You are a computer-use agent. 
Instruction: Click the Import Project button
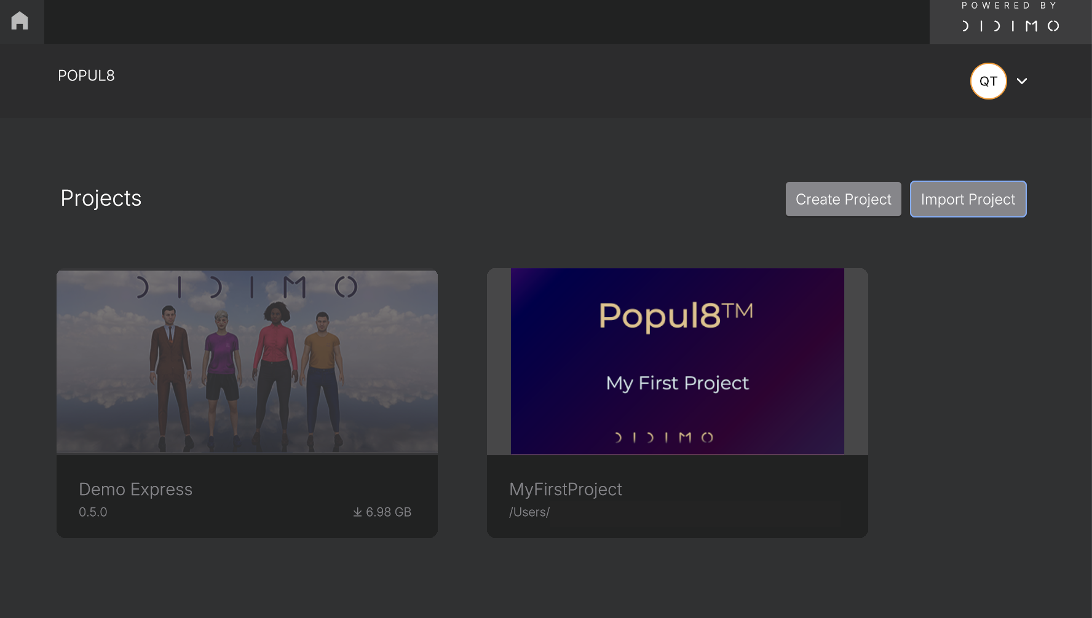(968, 199)
